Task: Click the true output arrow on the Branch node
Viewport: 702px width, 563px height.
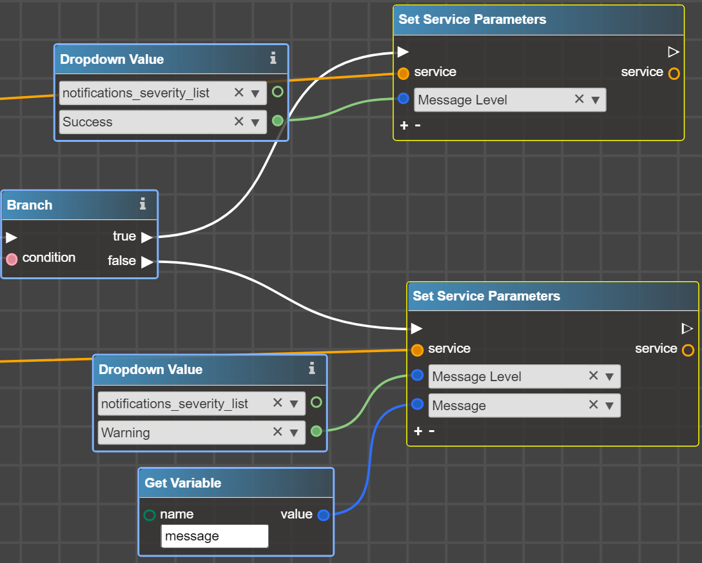Action: coord(147,236)
